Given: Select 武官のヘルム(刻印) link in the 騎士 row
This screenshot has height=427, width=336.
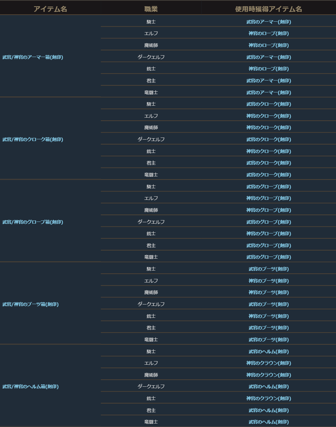Looking at the screenshot, I should click(x=268, y=351).
